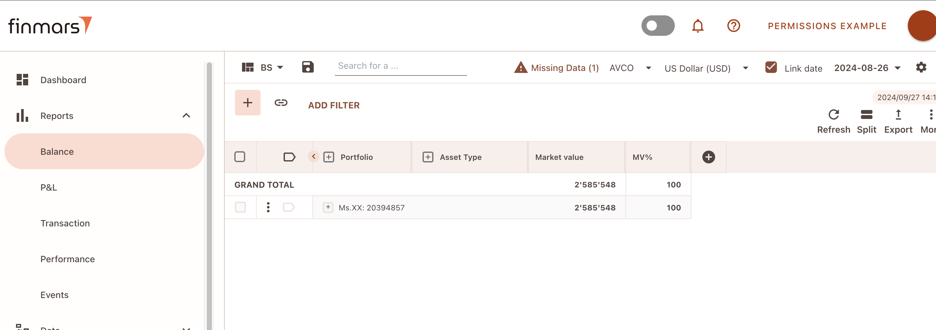
Task: Click PERMISSIONS EXAMPLE workspace name
Action: click(x=827, y=26)
